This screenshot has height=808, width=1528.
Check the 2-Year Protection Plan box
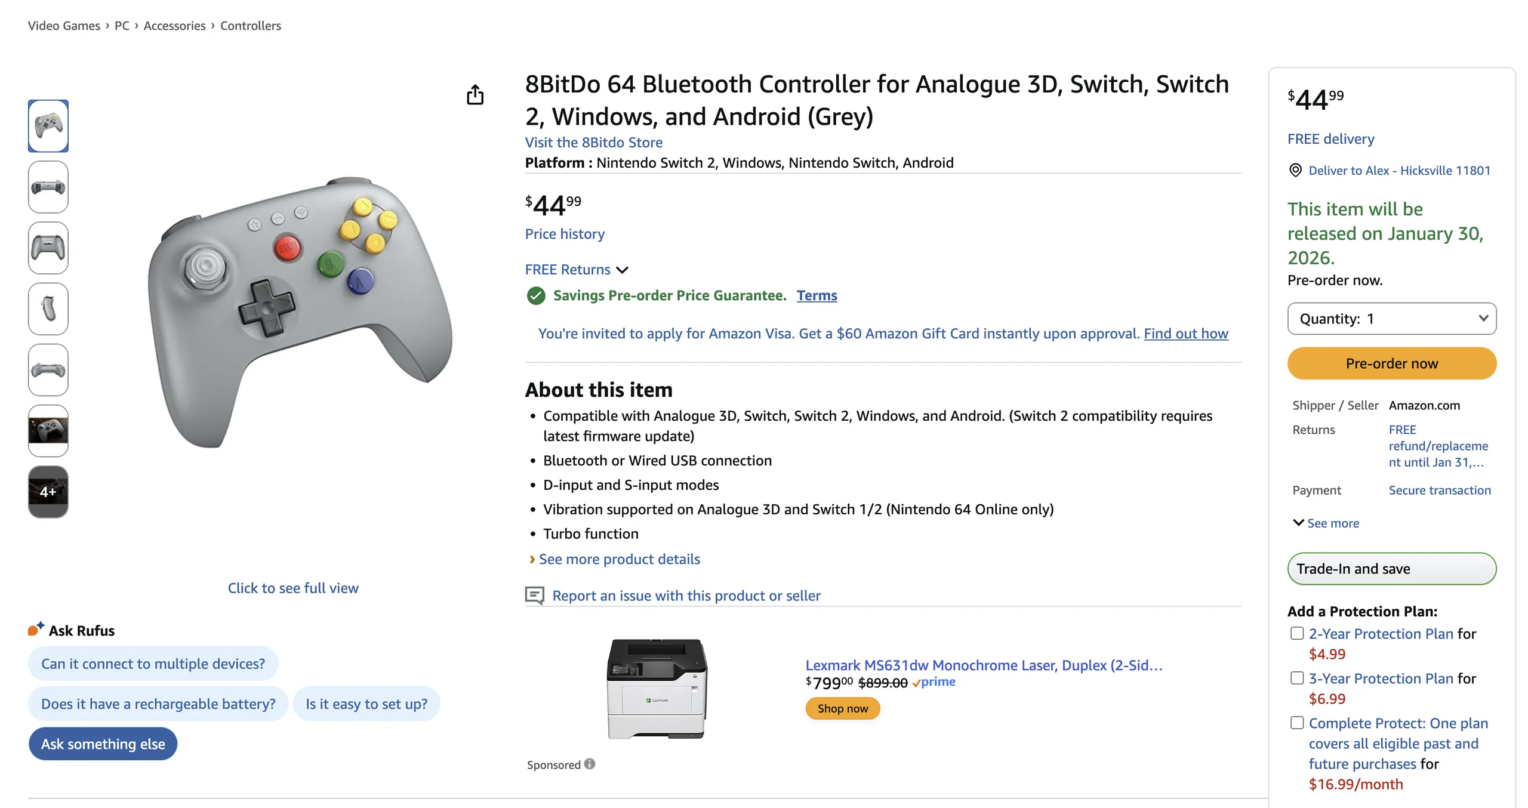1296,633
